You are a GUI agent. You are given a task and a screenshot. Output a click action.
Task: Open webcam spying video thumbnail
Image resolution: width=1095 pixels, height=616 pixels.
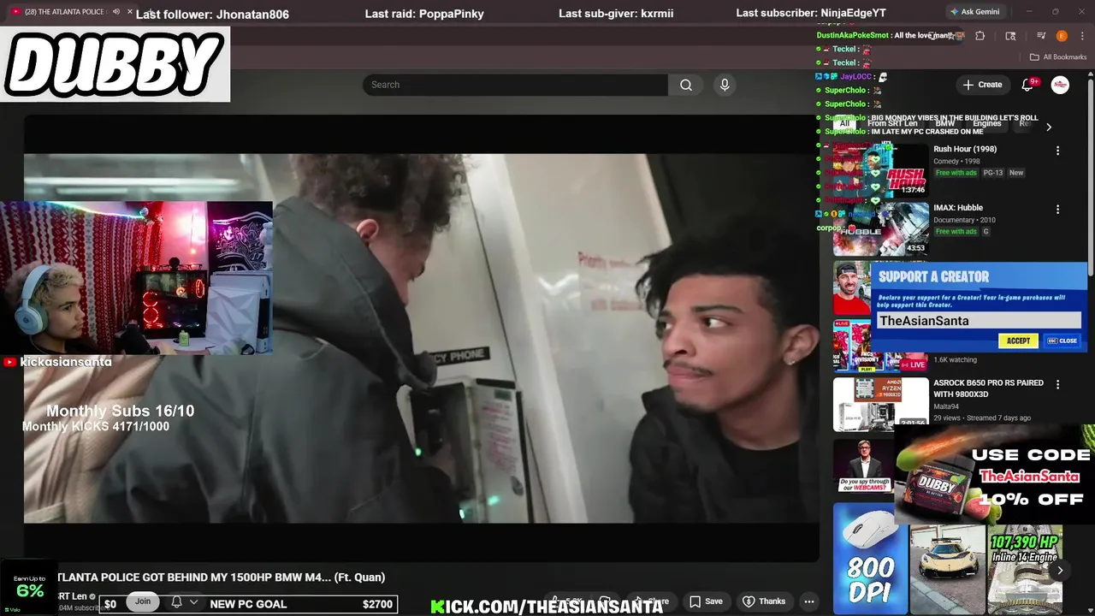coord(864,465)
